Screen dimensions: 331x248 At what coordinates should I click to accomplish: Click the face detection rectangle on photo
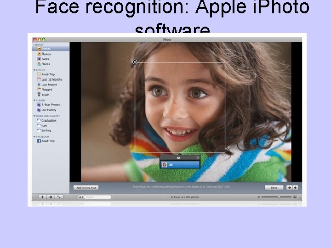click(x=180, y=107)
